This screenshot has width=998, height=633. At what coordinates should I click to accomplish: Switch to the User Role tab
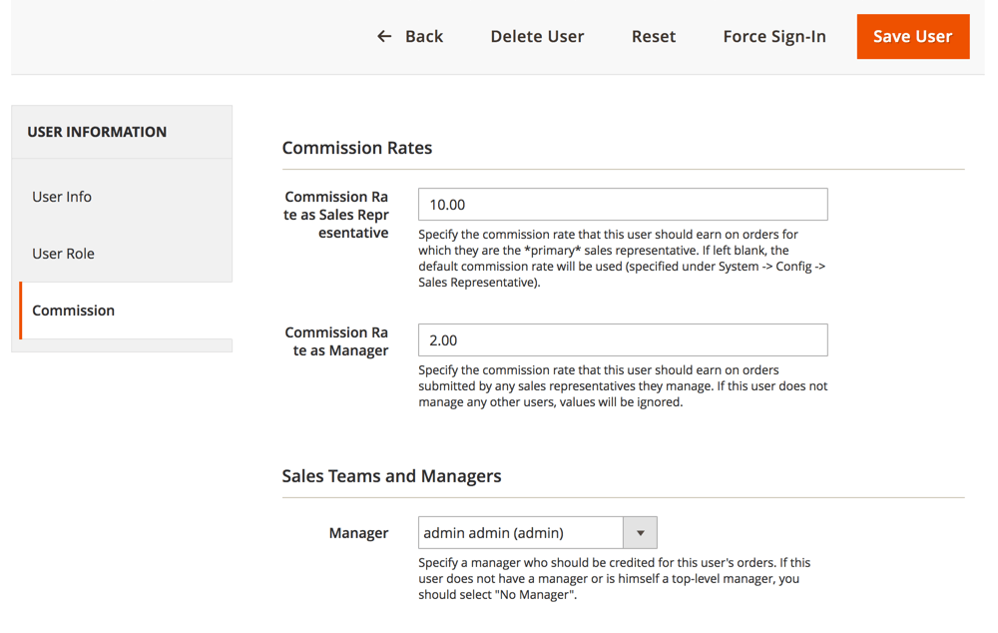[63, 254]
